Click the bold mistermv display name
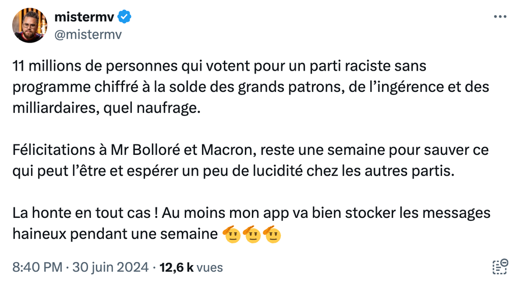This screenshot has height=287, width=521. point(85,17)
